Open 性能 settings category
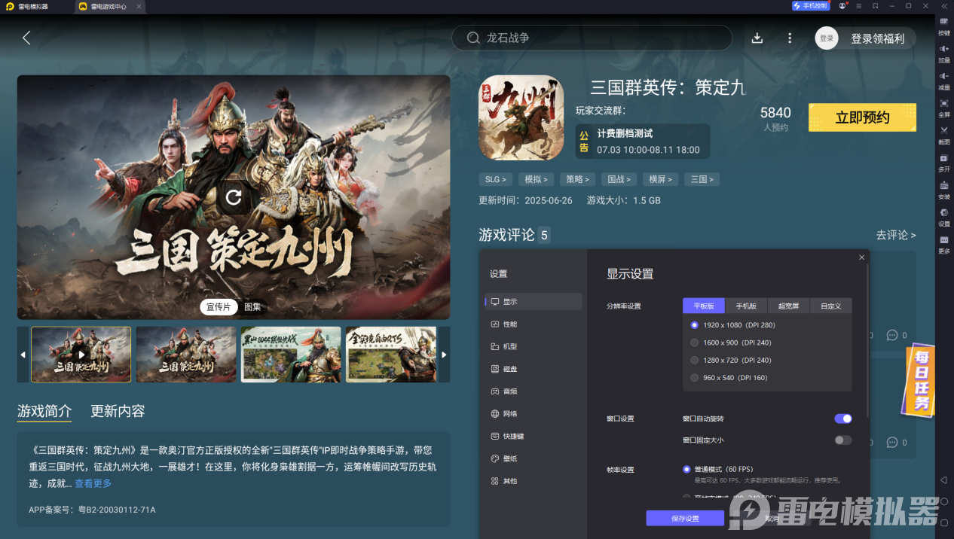954x539 pixels. pyautogui.click(x=534, y=324)
